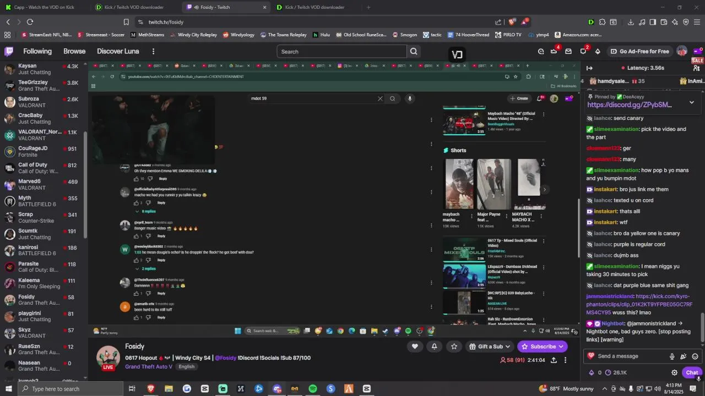This screenshot has width=705, height=396.
Task: Click the star favorite icon under stream
Action: (454, 346)
